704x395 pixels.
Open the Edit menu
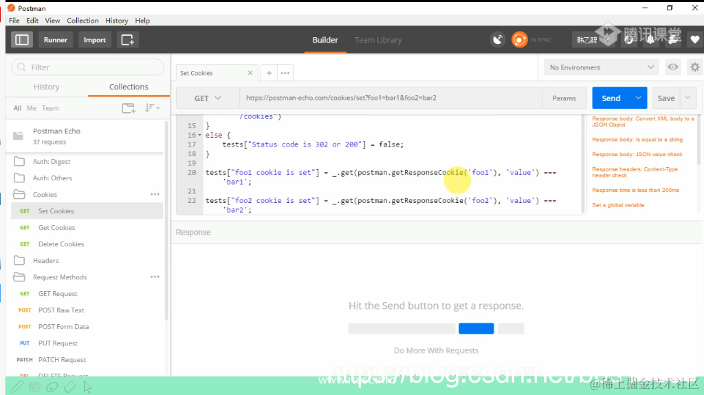click(32, 20)
